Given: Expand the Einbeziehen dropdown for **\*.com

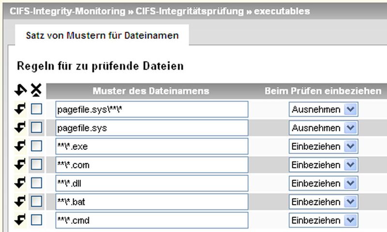Looking at the screenshot, I should (x=323, y=165).
